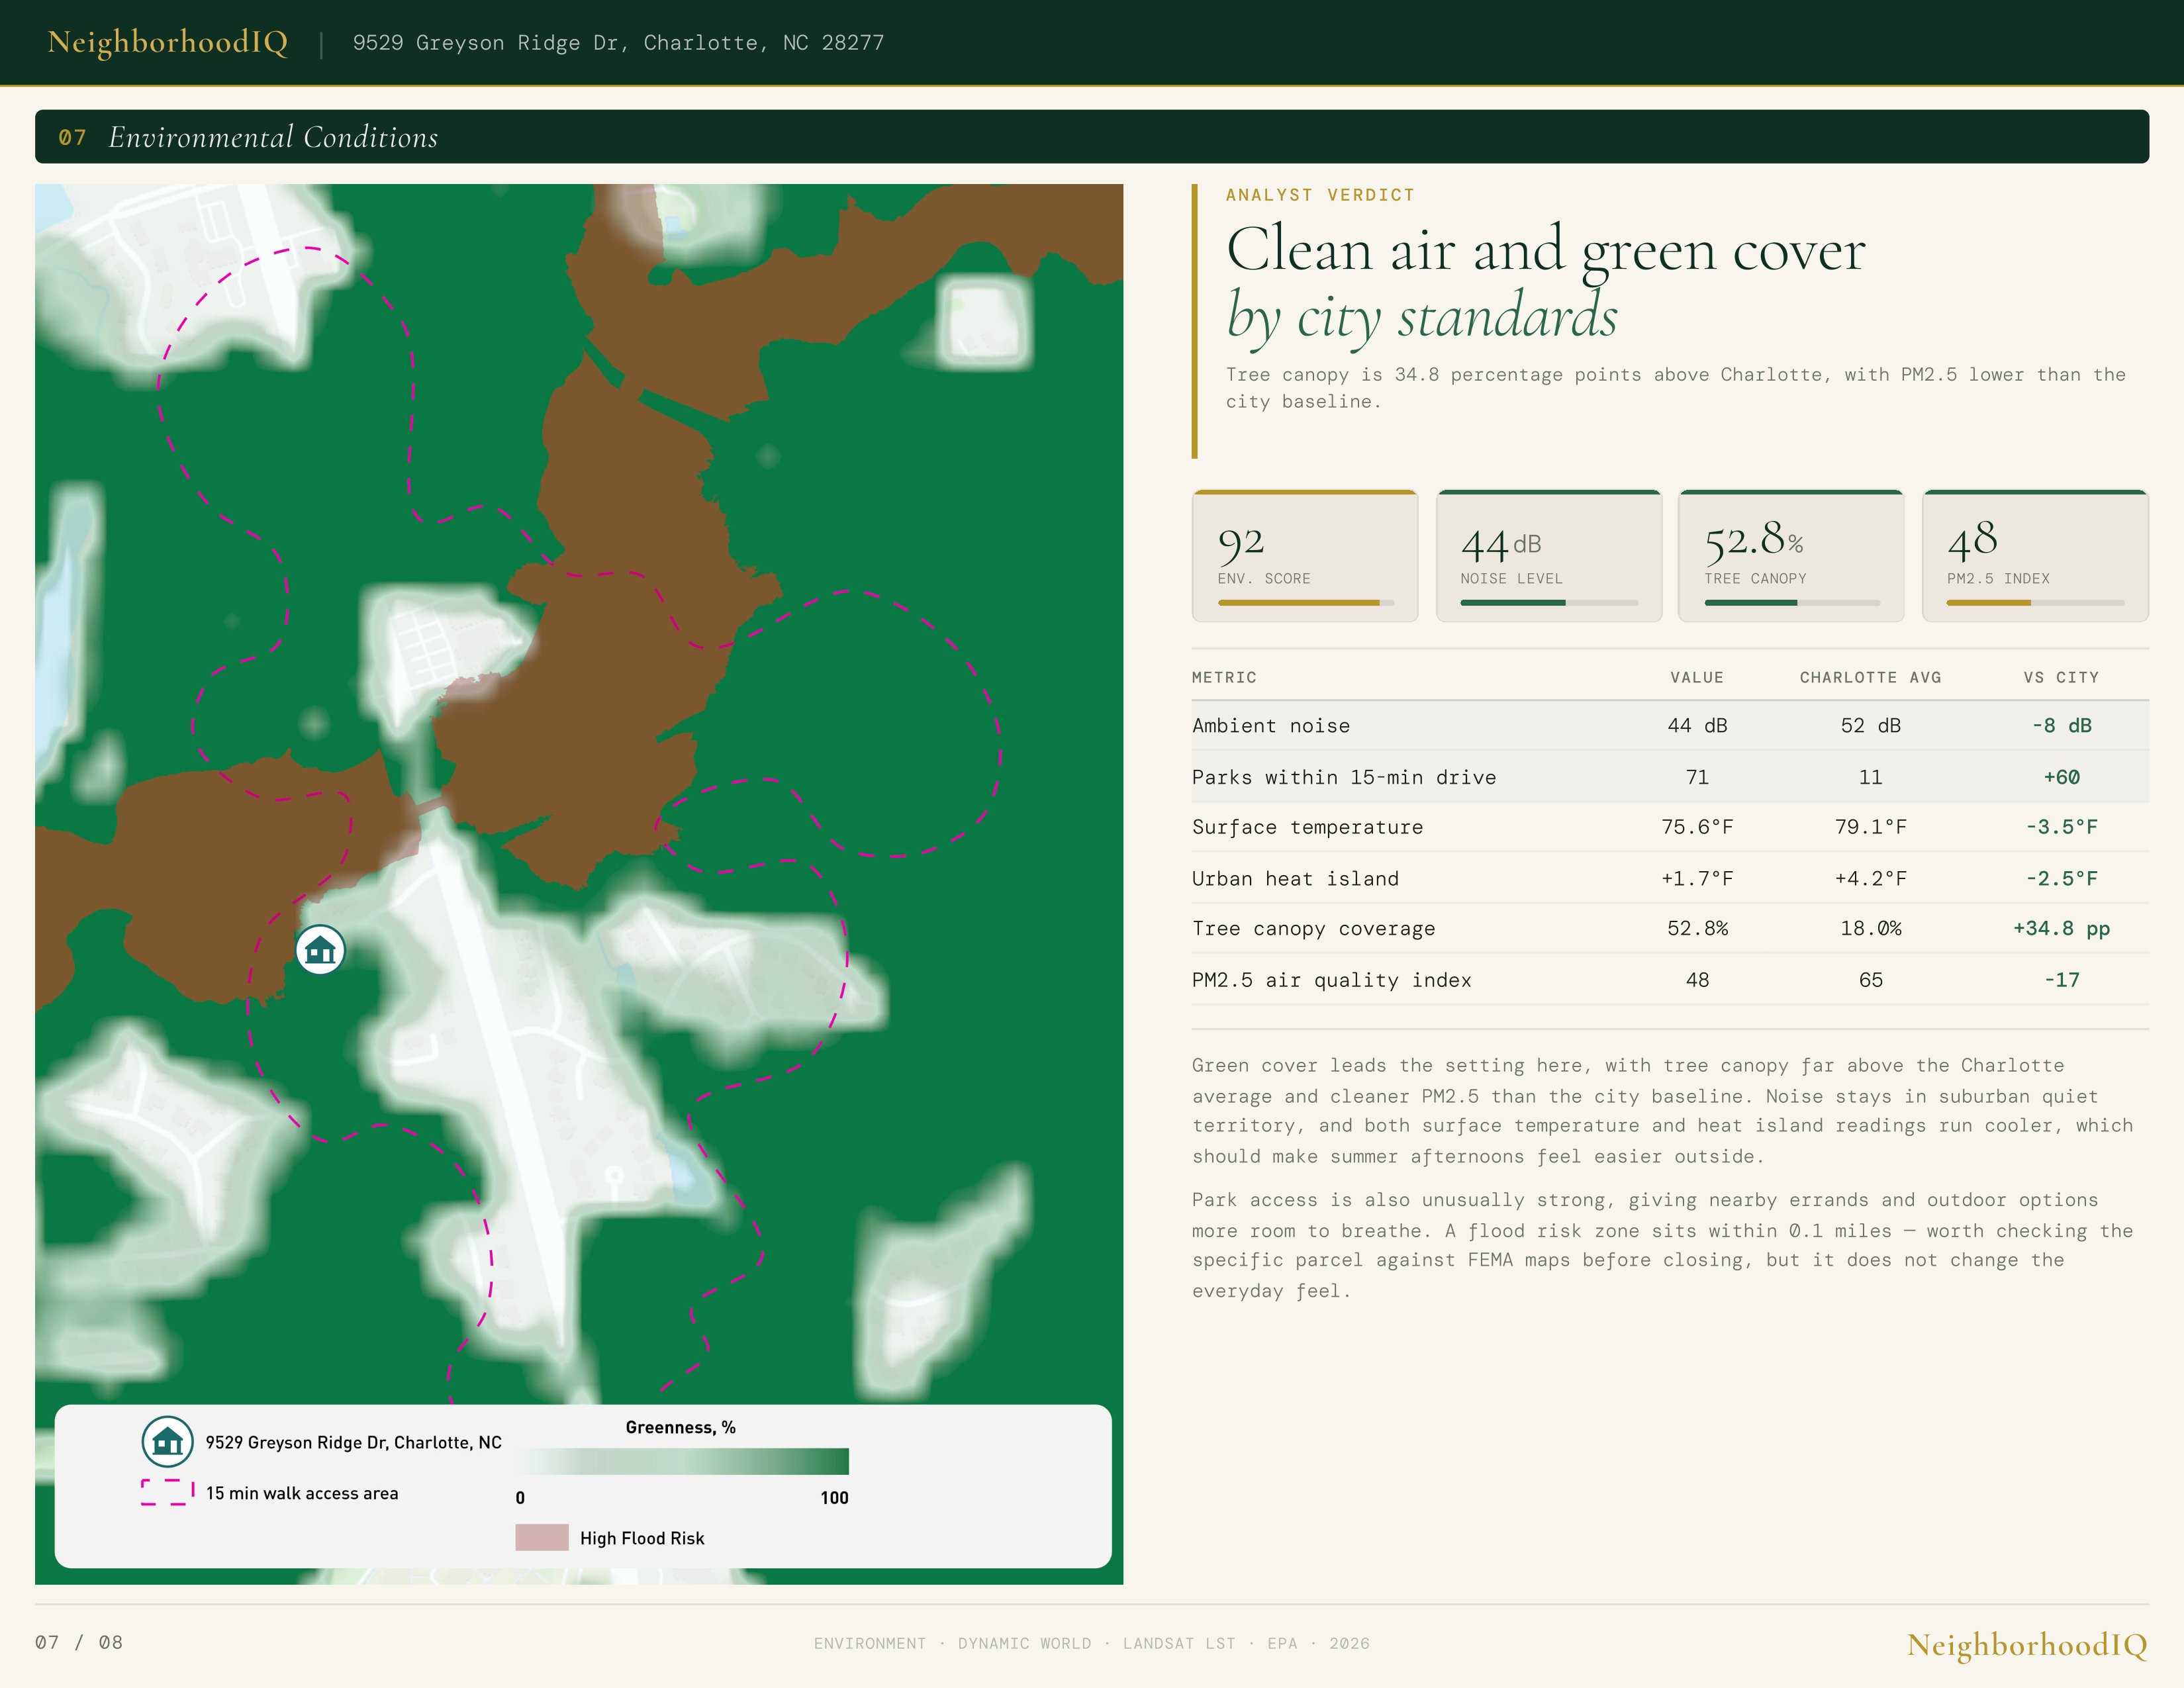Click the paragraph starting Green cover leads
The height and width of the screenshot is (1688, 2184).
click(x=1662, y=1110)
